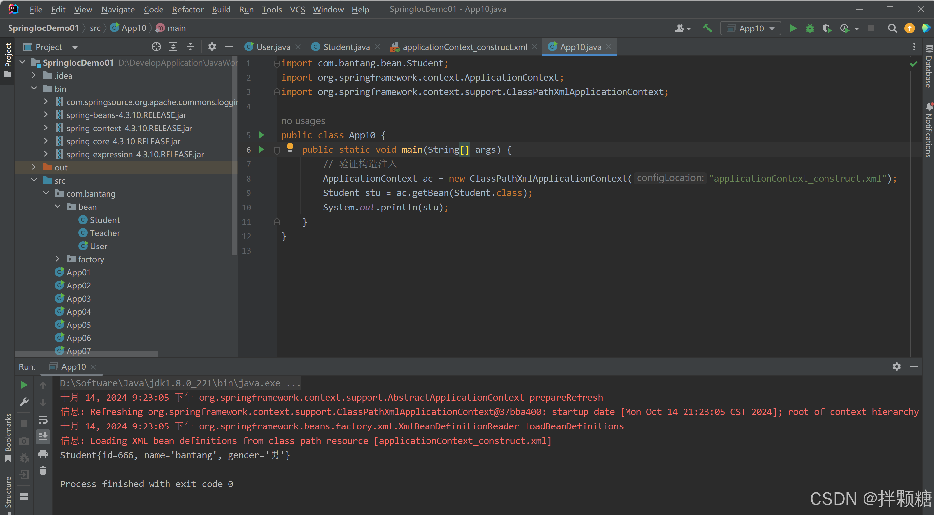
Task: Toggle scroll to end in Run console
Action: tap(43, 437)
